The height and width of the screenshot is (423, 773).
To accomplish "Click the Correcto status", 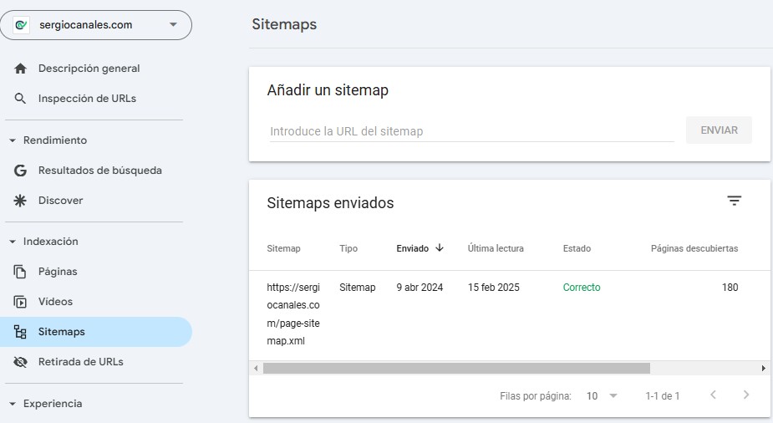I will pos(582,288).
